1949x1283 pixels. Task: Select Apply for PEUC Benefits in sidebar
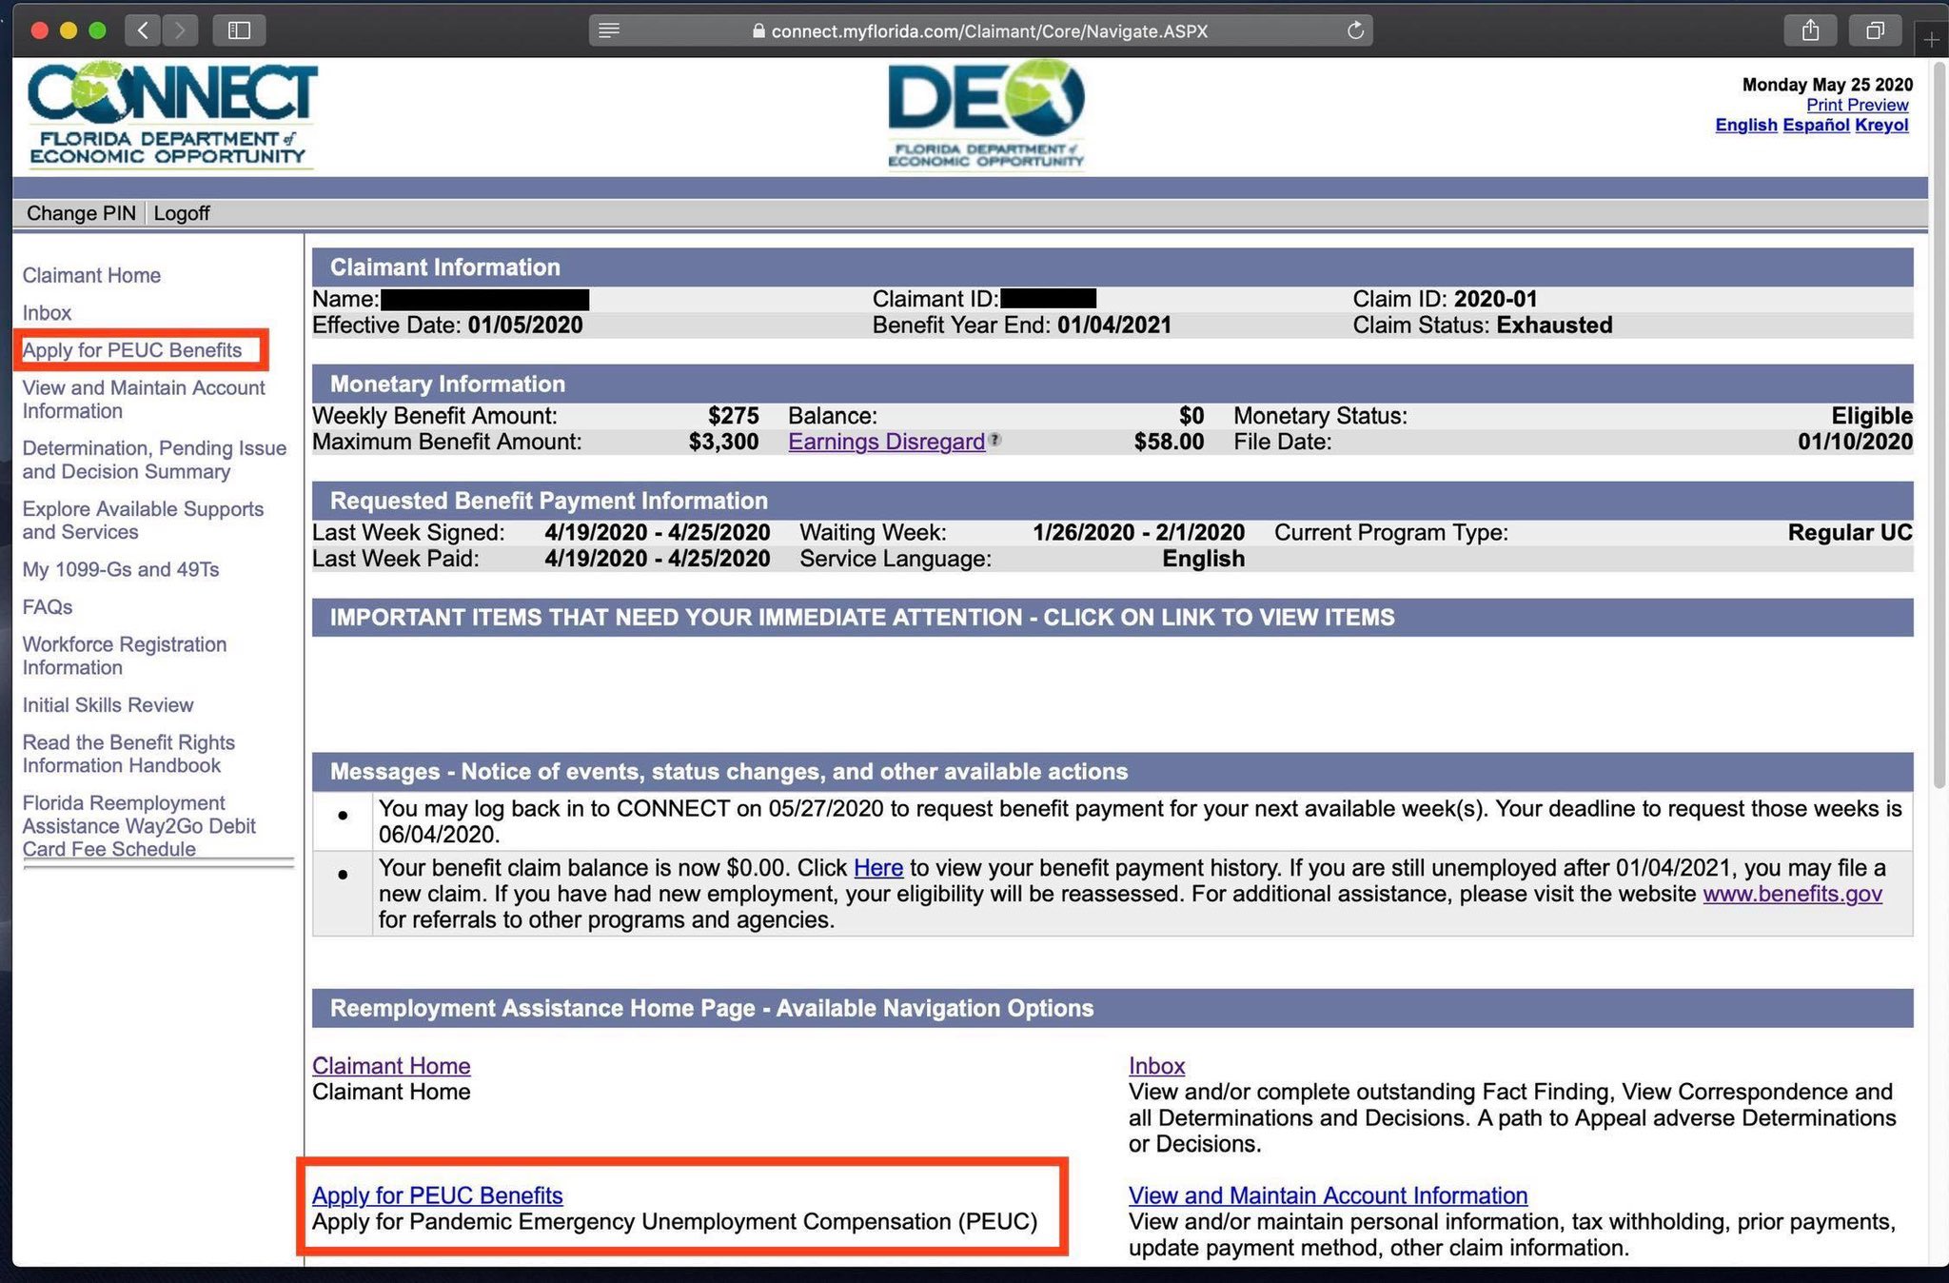(x=132, y=350)
